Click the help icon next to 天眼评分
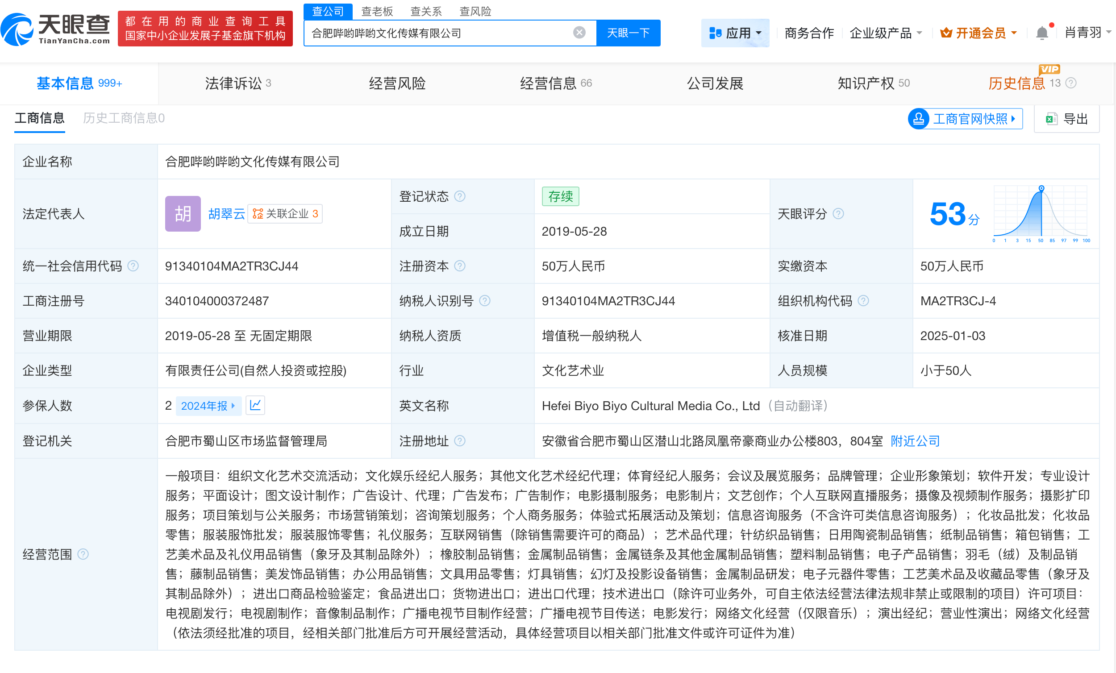This screenshot has height=673, width=1116. [838, 213]
